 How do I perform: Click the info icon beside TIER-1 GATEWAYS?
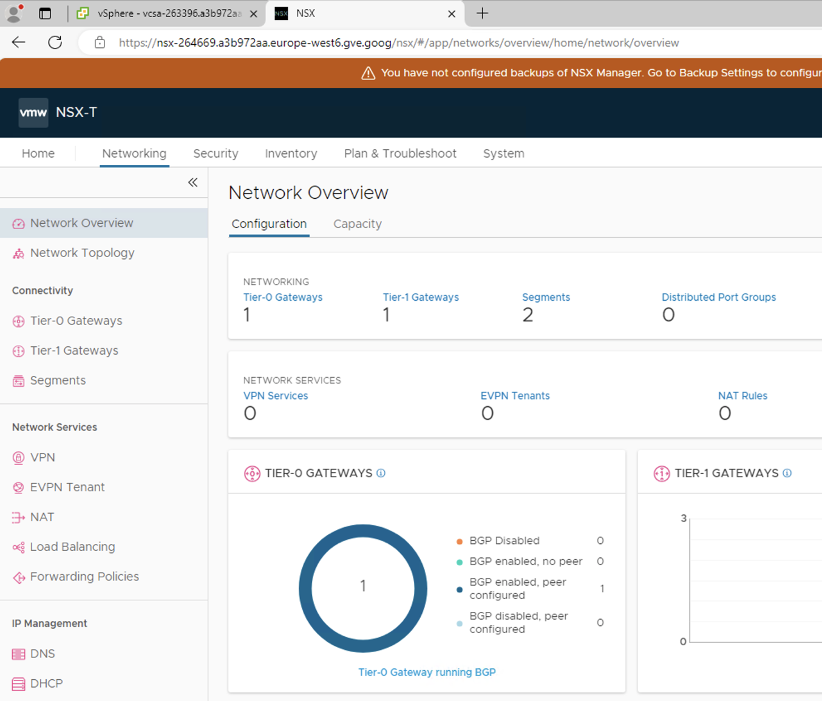(787, 473)
